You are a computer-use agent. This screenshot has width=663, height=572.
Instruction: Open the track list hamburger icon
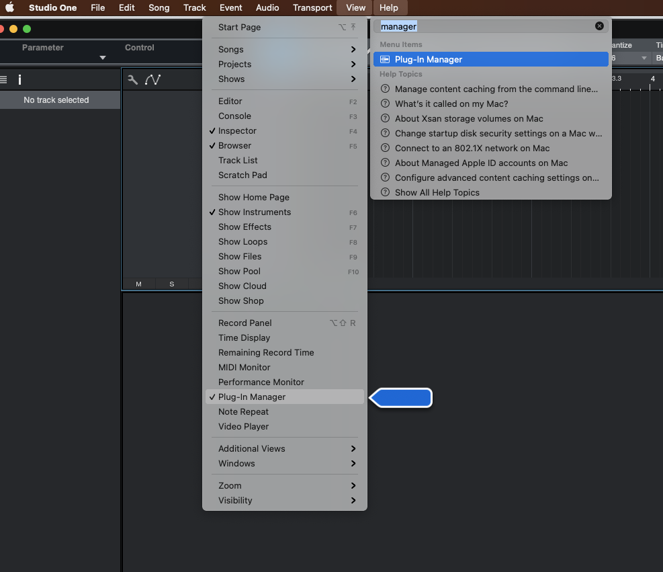click(x=3, y=79)
